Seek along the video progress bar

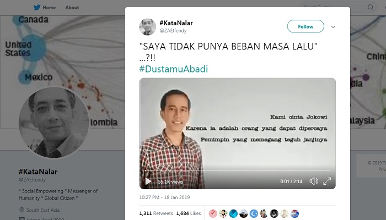click(x=238, y=170)
